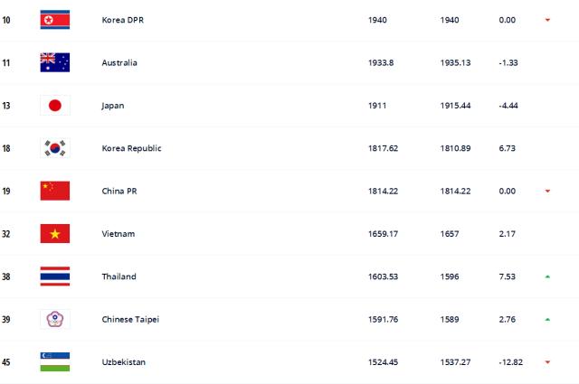
Task: Click Uzbekistan's 1524.45 points value
Action: 384,362
